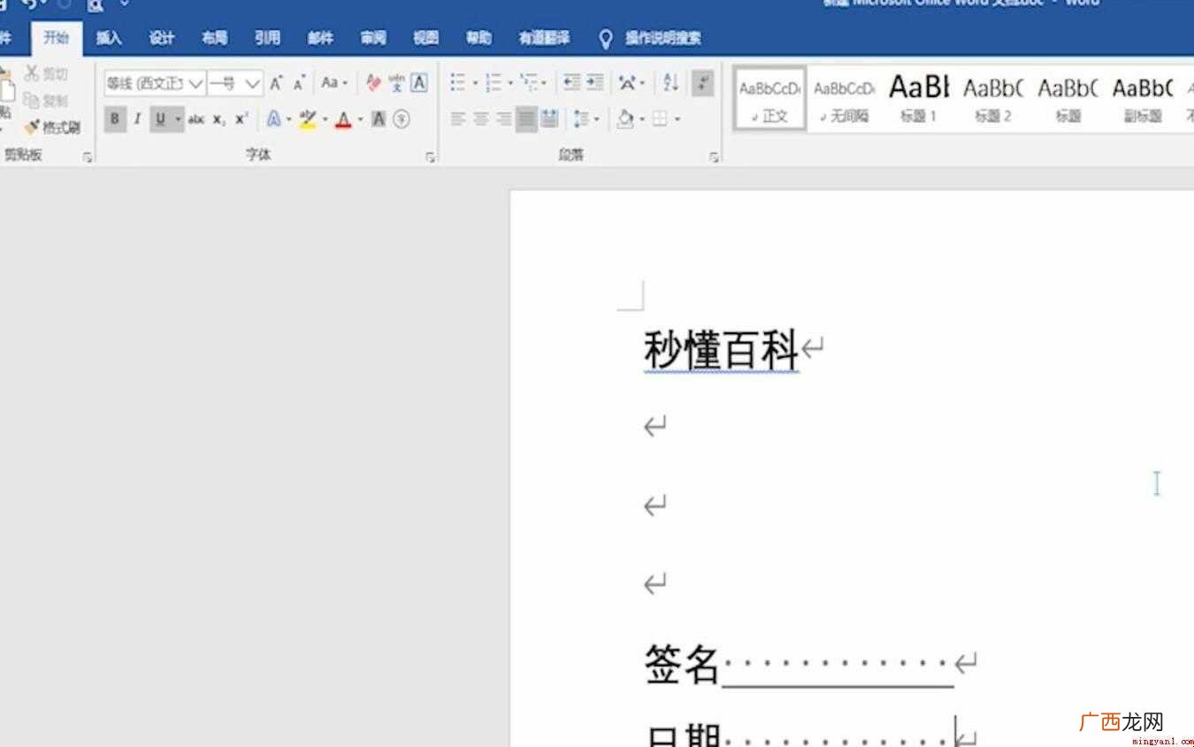Click the Copy (复制) button
Viewport: 1194px width, 747px height.
pos(46,101)
